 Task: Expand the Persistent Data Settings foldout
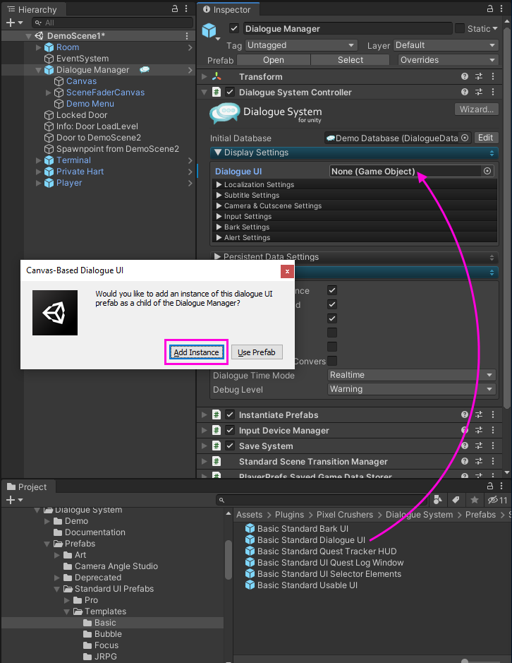click(x=217, y=257)
